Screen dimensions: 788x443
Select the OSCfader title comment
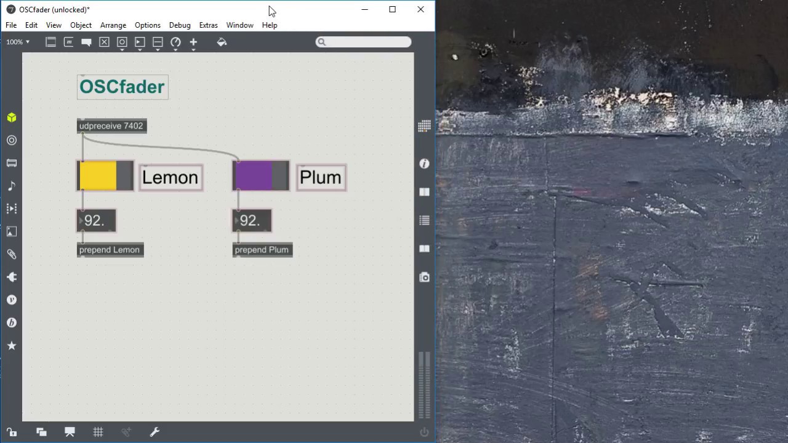pos(123,87)
